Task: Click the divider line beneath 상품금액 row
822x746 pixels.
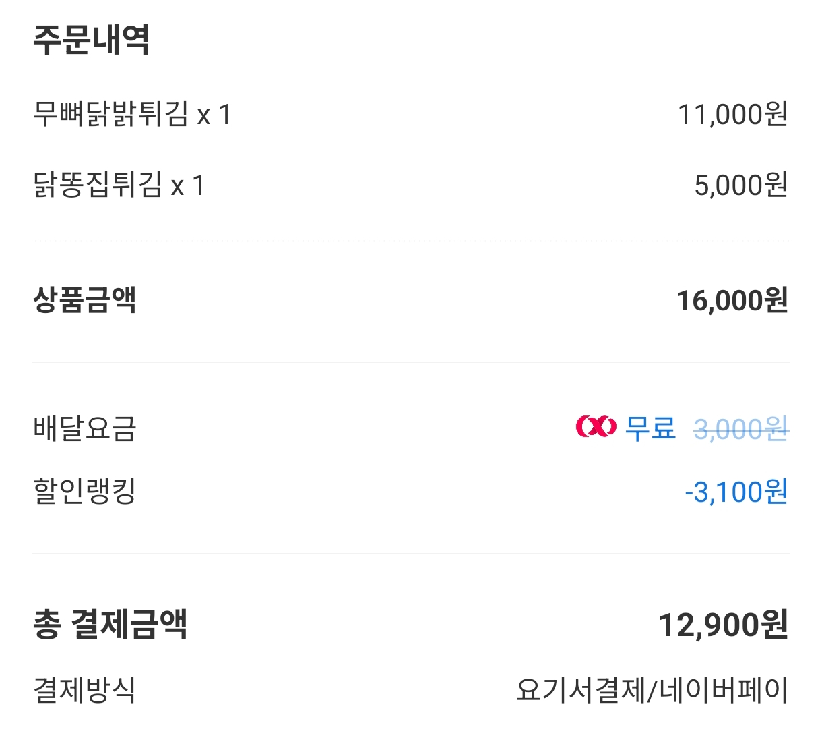Action: [411, 362]
